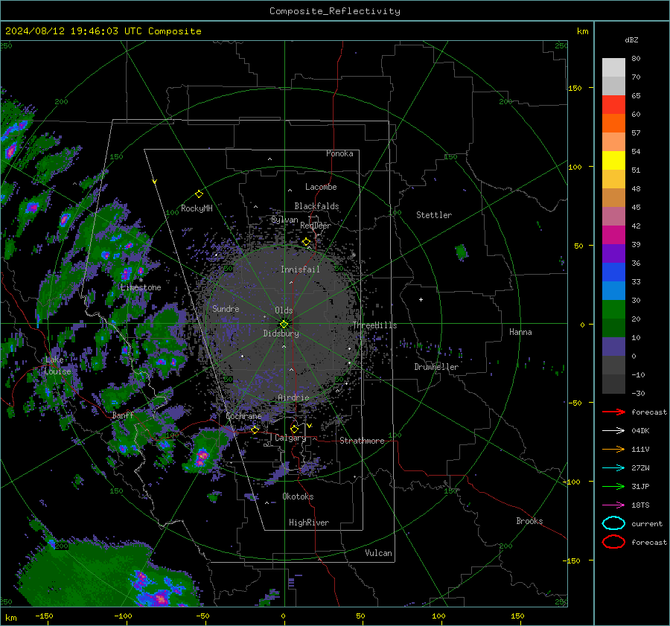Select the orange 111V arrow legend icon
Viewport: 670px width, 626px height.
(613, 449)
